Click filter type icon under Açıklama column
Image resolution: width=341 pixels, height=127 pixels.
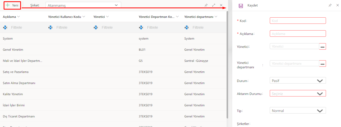pyautogui.click(x=5, y=27)
